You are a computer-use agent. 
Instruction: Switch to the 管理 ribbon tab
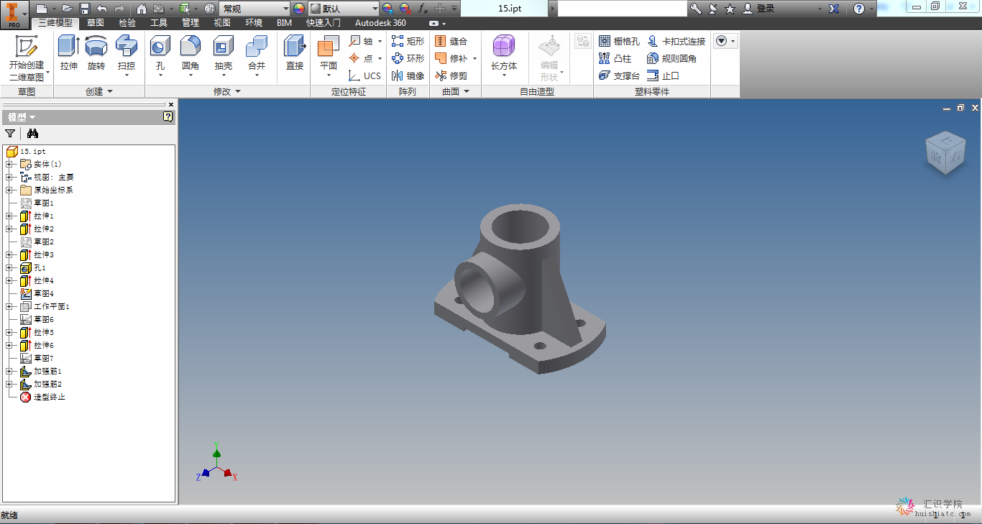[x=191, y=23]
